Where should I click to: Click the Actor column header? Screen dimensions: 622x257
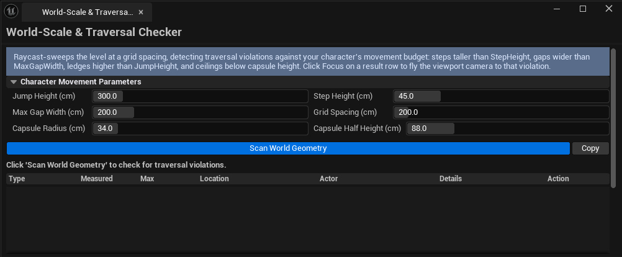(329, 179)
